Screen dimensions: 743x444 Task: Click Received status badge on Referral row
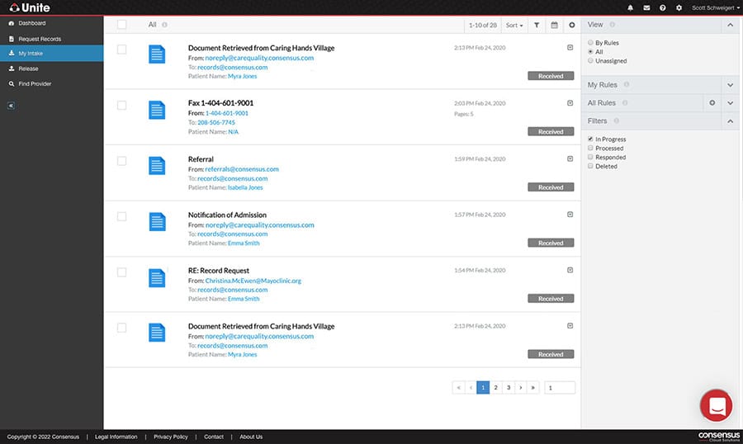tap(551, 187)
